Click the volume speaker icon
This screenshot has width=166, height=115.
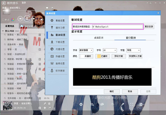pyautogui.click(x=42, y=19)
